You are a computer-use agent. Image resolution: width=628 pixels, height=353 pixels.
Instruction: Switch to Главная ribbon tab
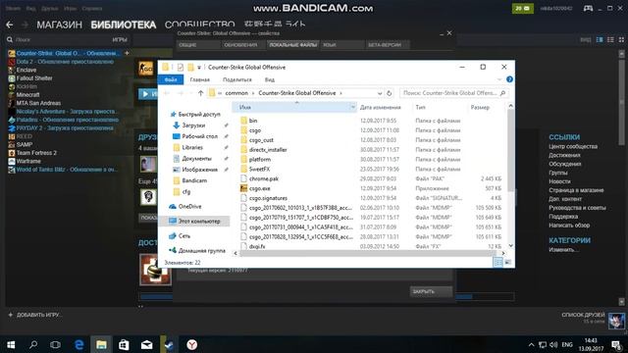click(200, 79)
